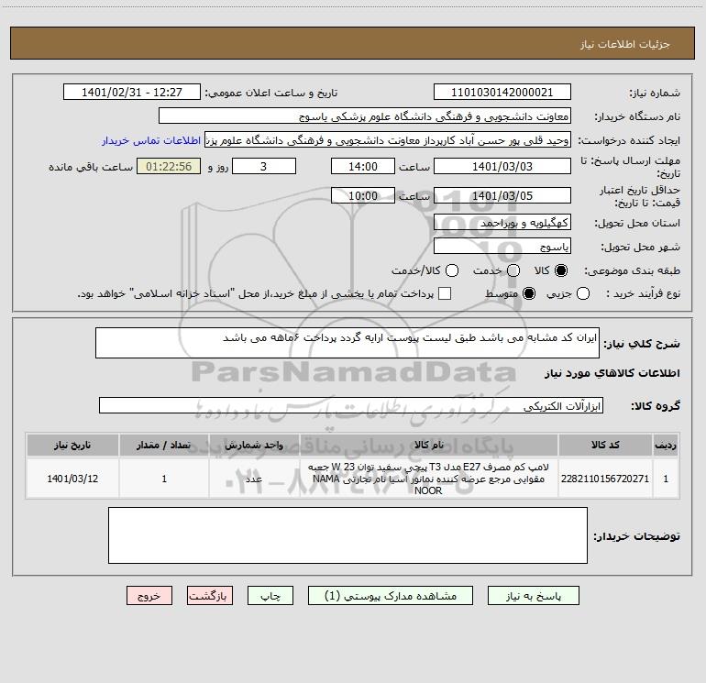The width and height of the screenshot is (706, 683).
Task: Click the عدد unit cell
Action: [254, 479]
